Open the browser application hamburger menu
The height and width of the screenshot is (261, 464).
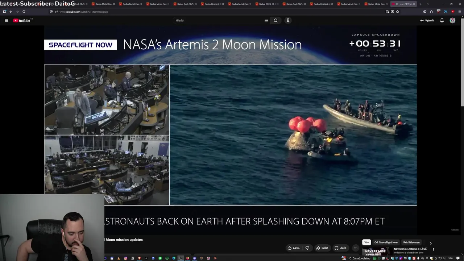point(460,12)
